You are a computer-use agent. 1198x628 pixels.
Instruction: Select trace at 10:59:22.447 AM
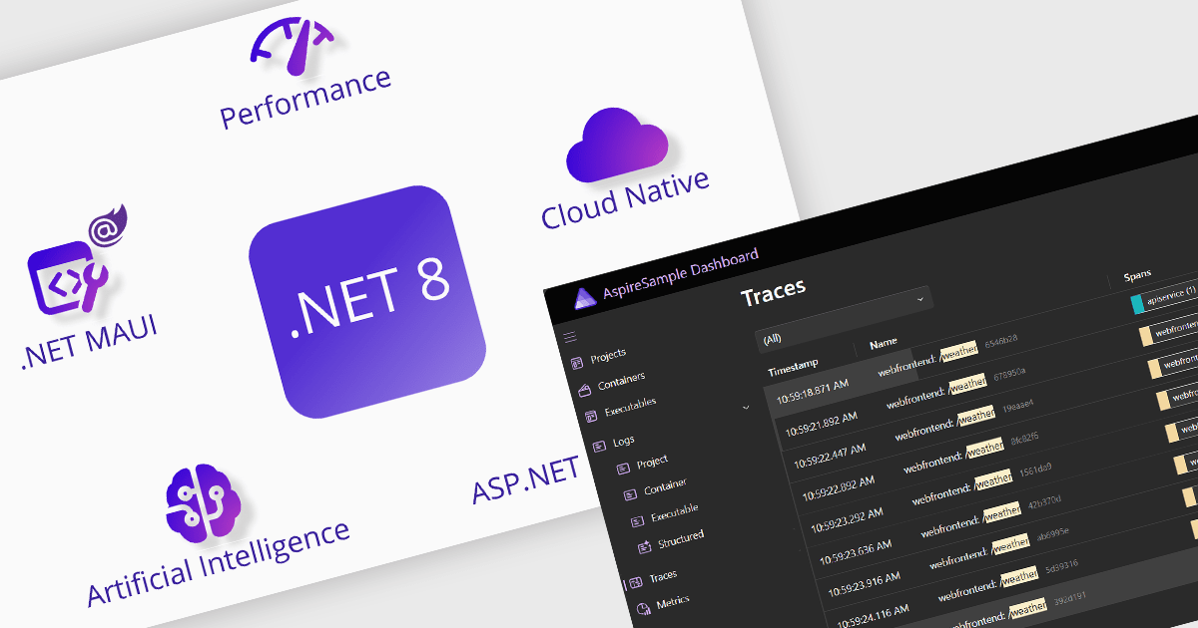pos(830,456)
